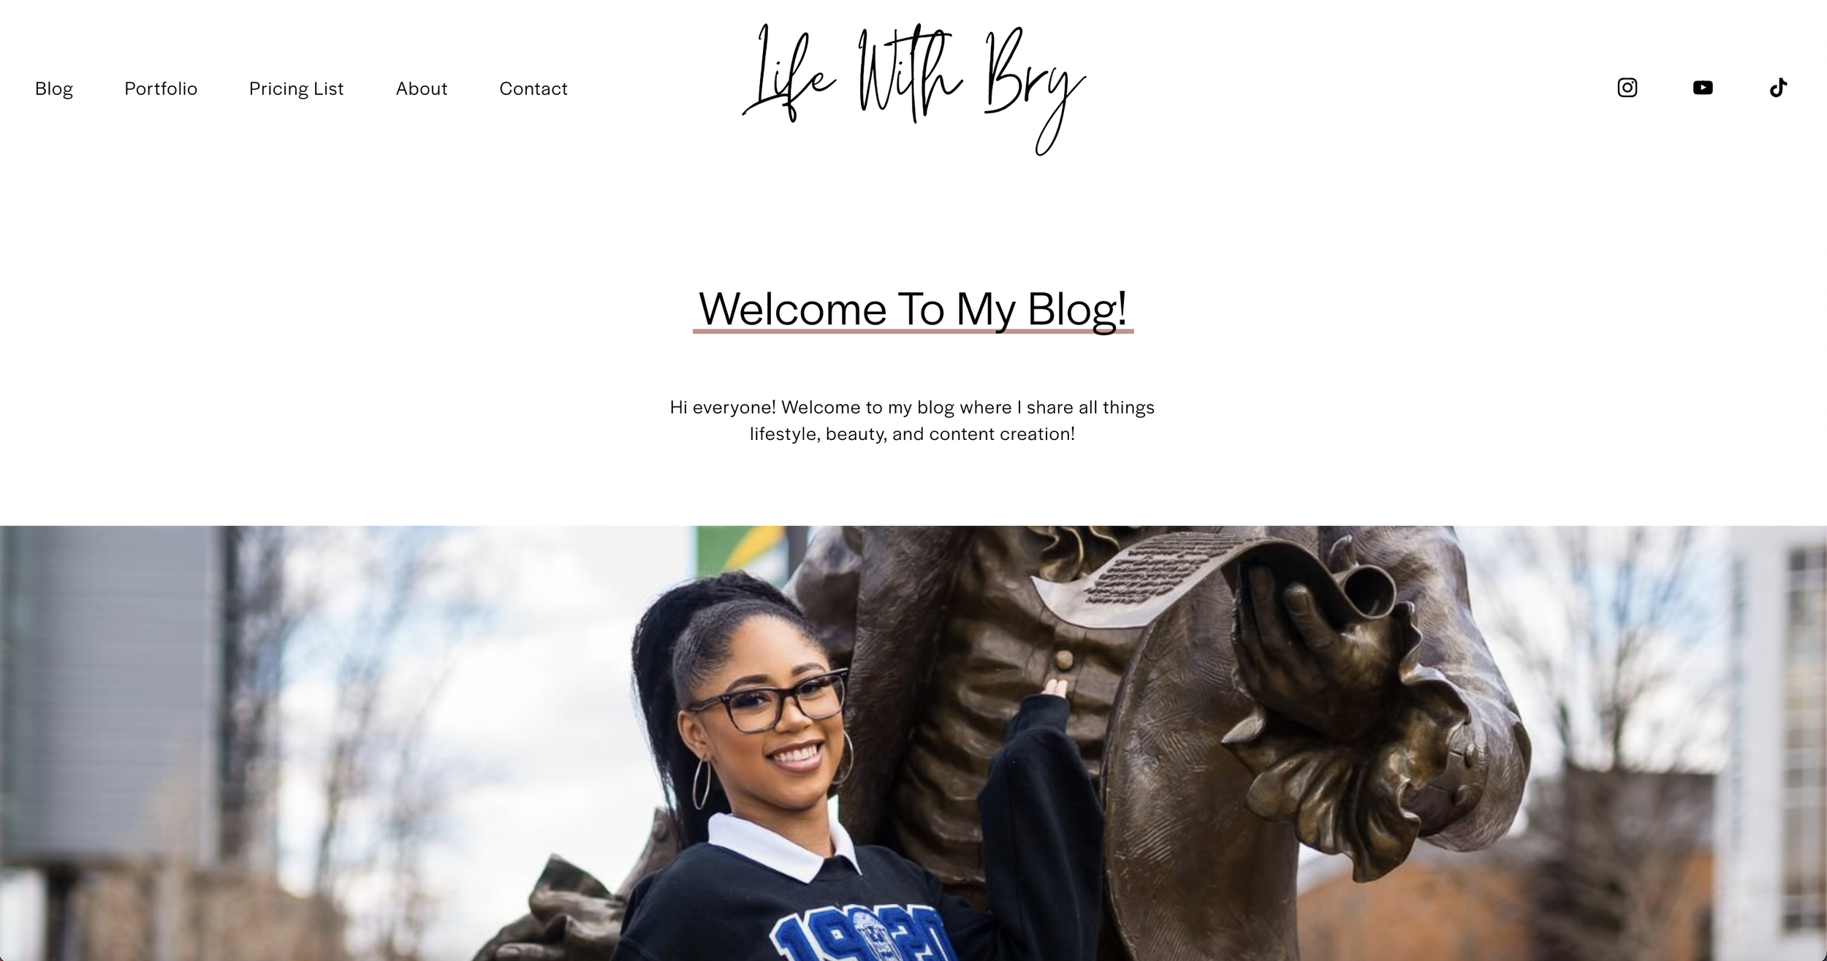Click the pink underline beneath the heading
The image size is (1827, 961).
913,332
